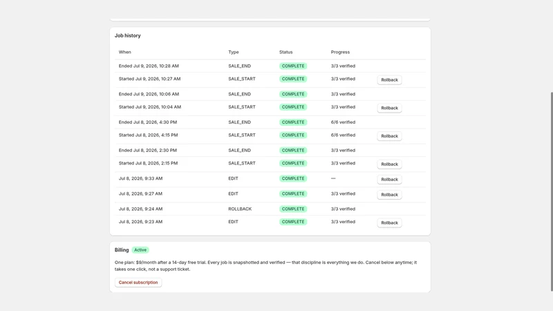Screen dimensions: 553x311
Task: Click EDIT type in the 9:23 AM row
Action: click(x=233, y=222)
